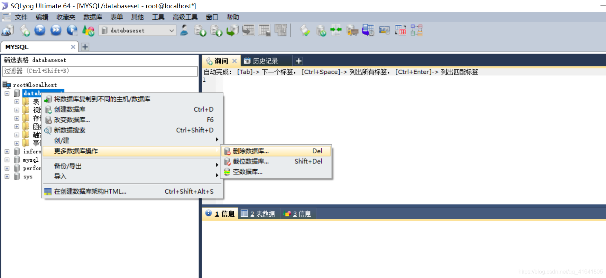Open the 表单 menu

pyautogui.click(x=117, y=17)
